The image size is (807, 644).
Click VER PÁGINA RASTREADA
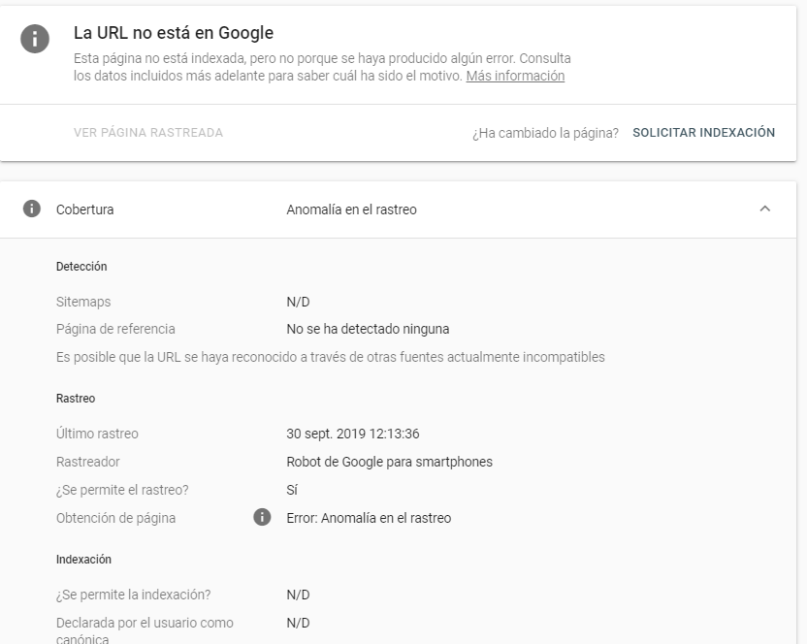(148, 133)
